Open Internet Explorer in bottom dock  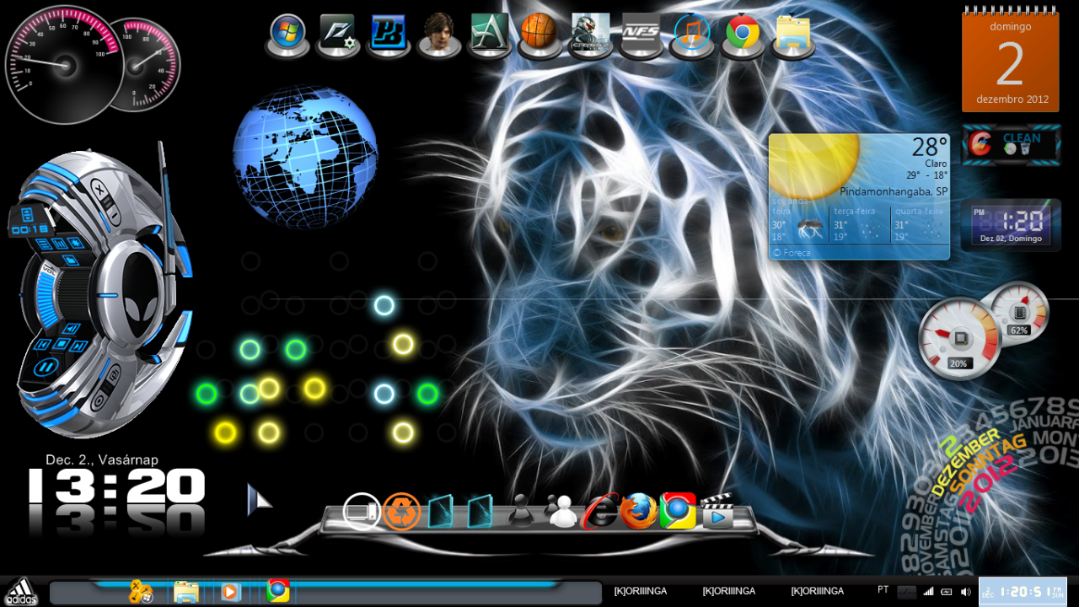click(600, 512)
